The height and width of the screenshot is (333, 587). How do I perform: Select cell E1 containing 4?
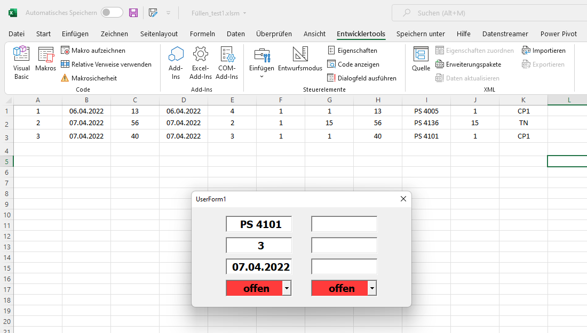click(232, 111)
